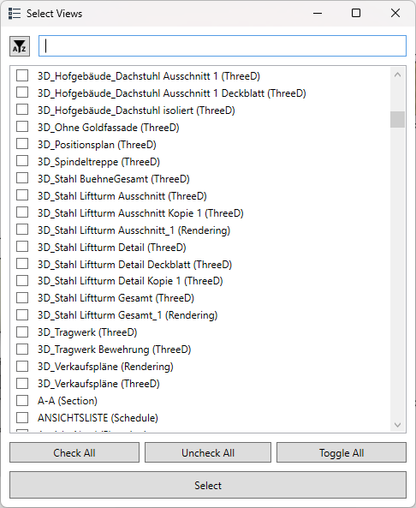The image size is (416, 508).
Task: Click the A-Z sort filter icon
Action: (x=20, y=46)
